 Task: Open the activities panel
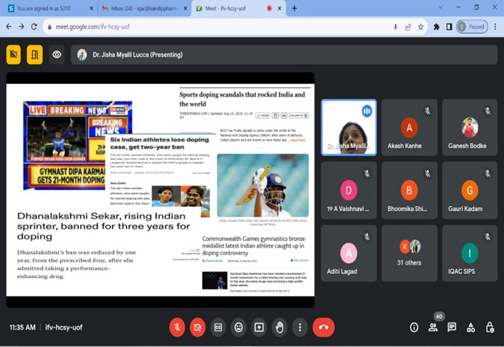click(470, 327)
